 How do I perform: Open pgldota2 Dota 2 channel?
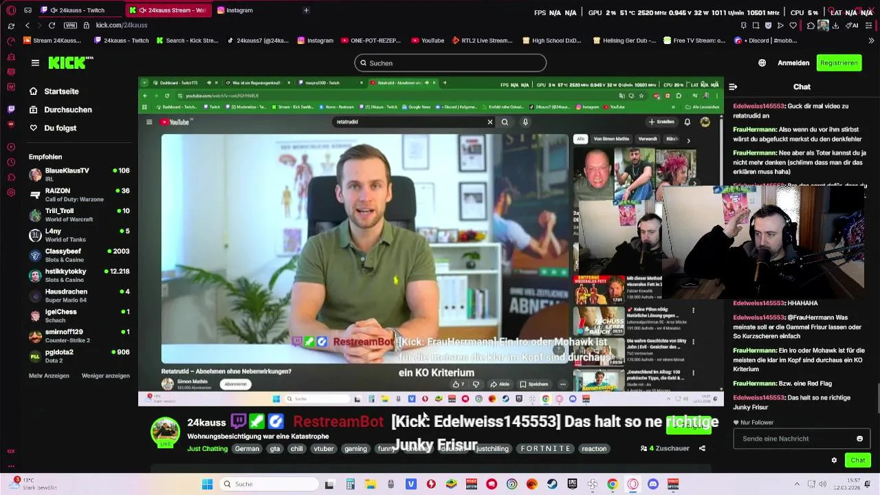coord(79,356)
